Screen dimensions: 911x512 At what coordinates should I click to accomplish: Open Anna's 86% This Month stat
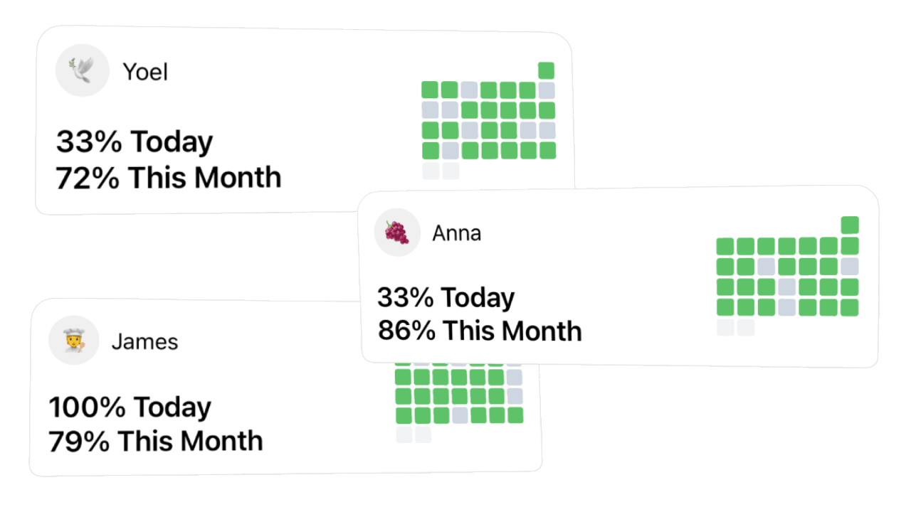(x=479, y=331)
